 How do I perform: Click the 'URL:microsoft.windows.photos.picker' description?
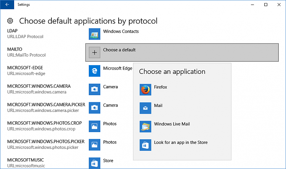click(x=43, y=147)
